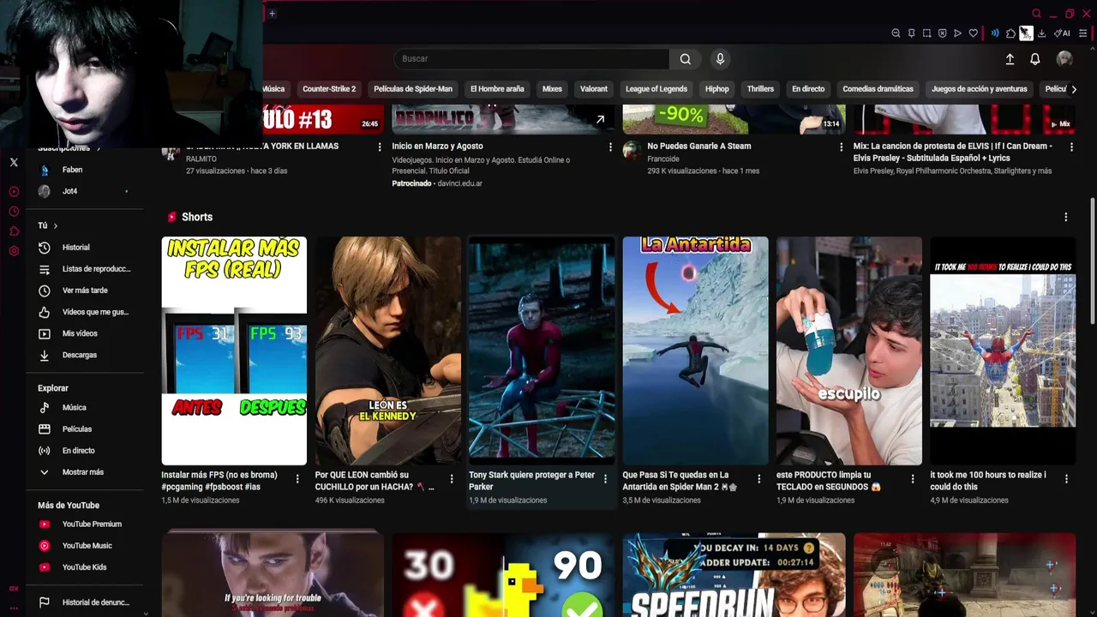Open YouTube Music link
This screenshot has width=1097, height=617.
point(86,546)
